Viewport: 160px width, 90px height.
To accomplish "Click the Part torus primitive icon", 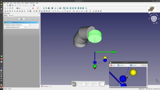I will tap(63, 11).
